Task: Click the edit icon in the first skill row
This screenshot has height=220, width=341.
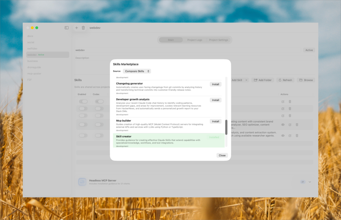Action: click(x=283, y=102)
